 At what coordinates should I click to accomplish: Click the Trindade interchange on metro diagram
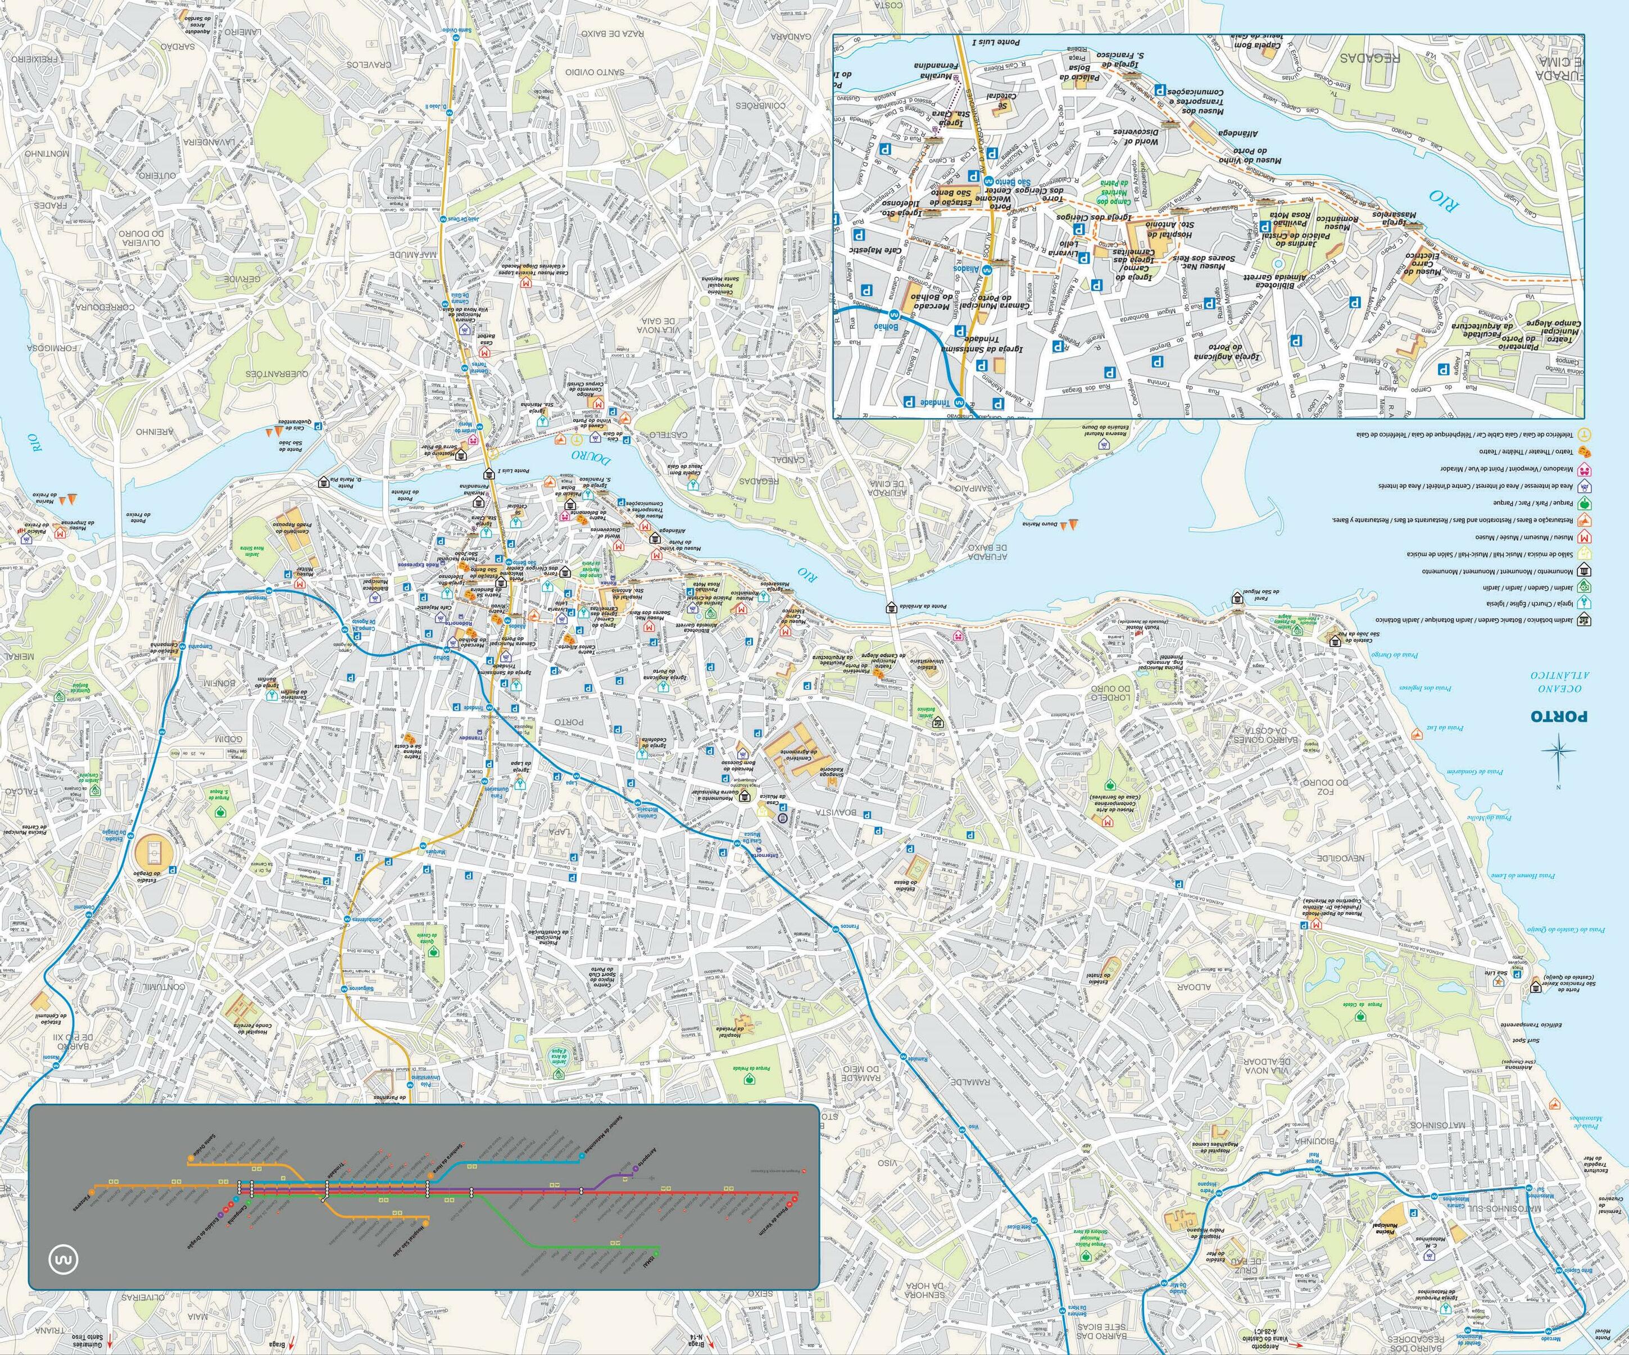(328, 1189)
